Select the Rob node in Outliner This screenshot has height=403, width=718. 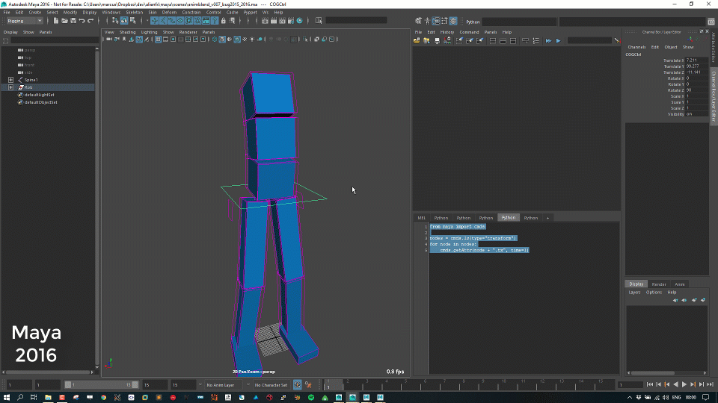point(28,87)
